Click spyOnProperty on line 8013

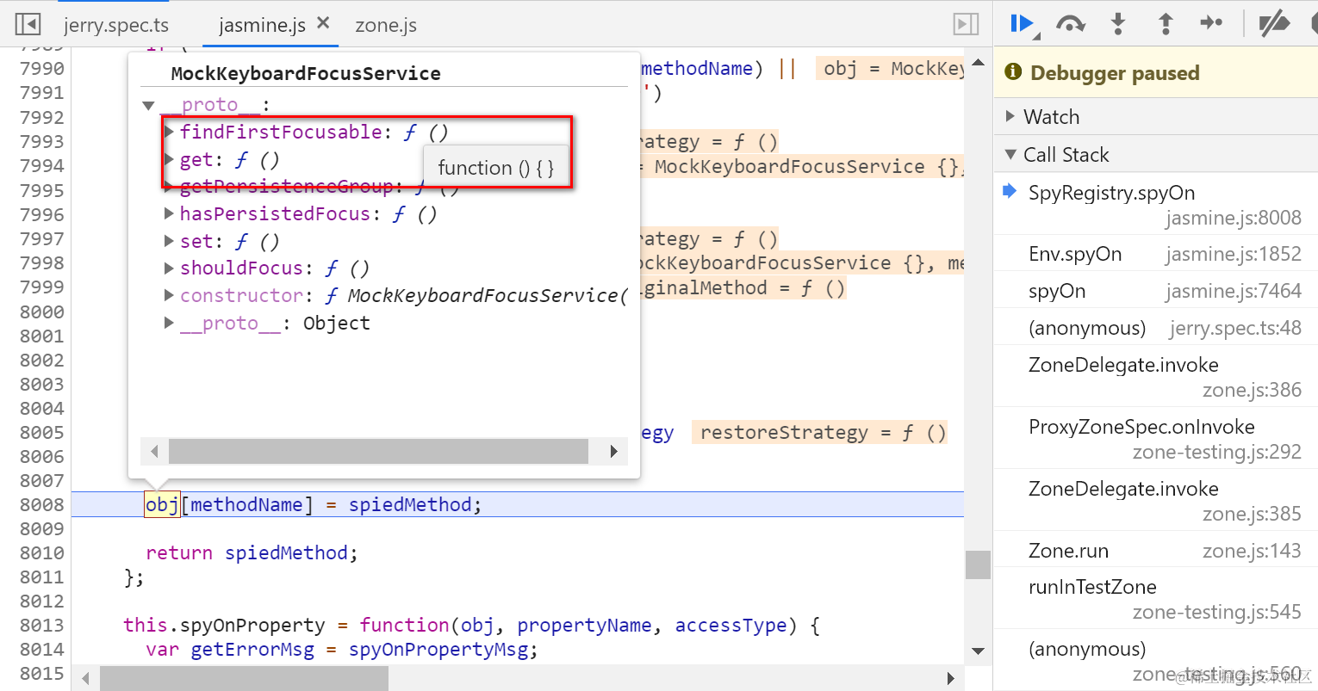252,625
